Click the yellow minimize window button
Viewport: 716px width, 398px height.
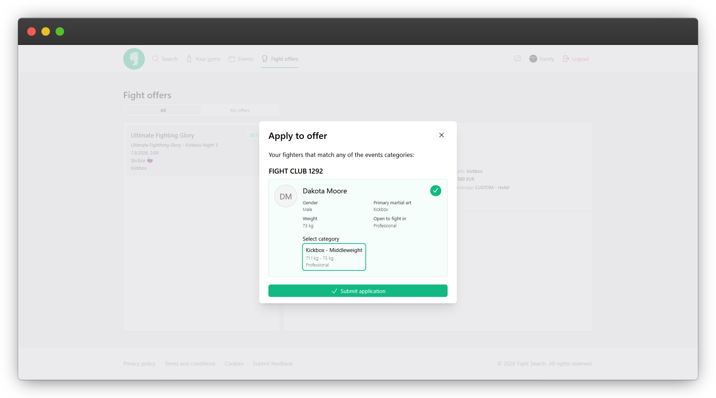[46, 31]
